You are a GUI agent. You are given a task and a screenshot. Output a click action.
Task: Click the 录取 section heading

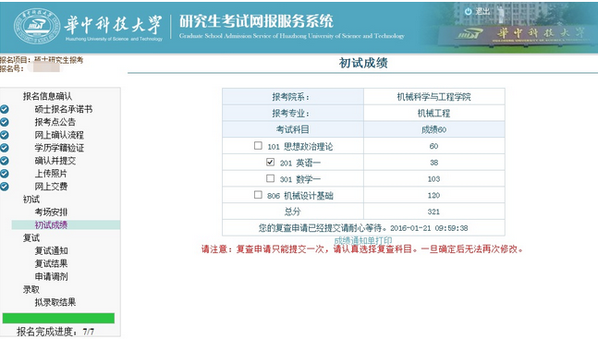[31, 289]
